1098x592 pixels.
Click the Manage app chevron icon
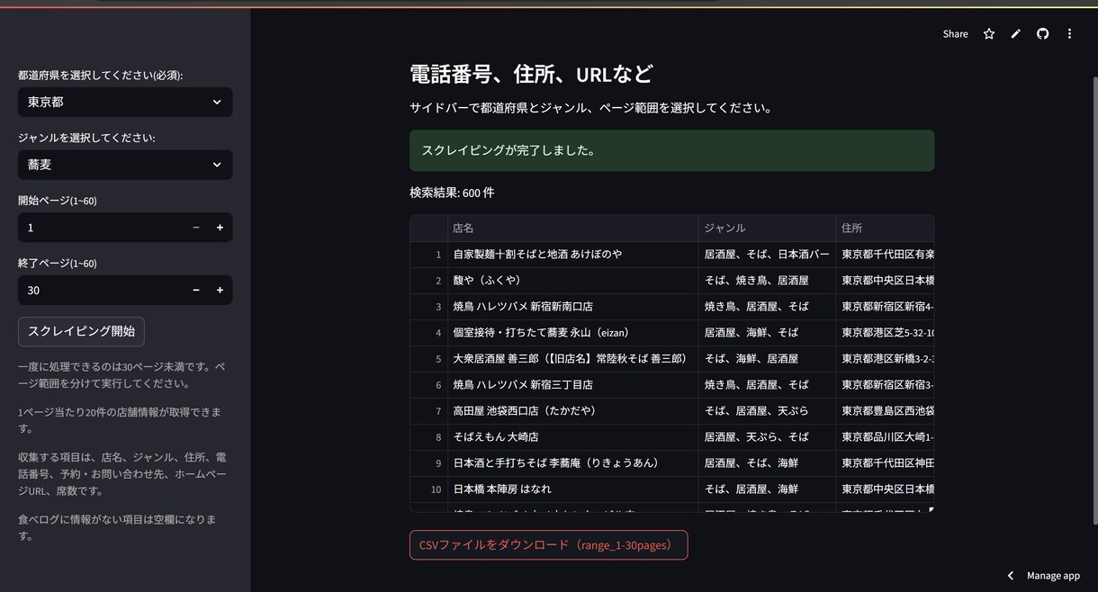1011,576
